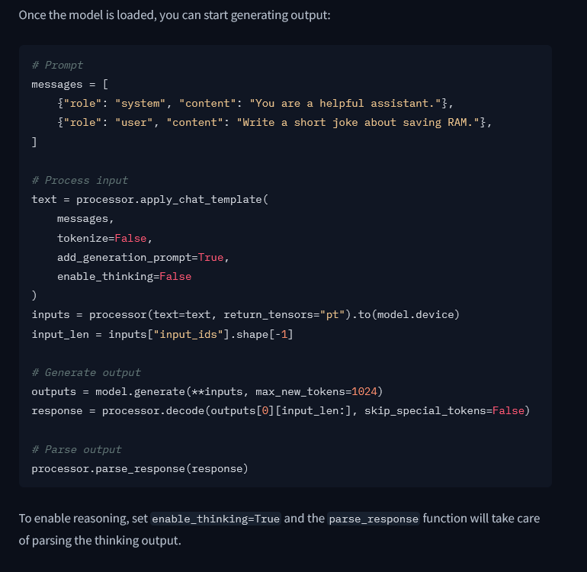Click enable_thinking=False in the code block
This screenshot has height=572, width=587.
coord(124,277)
